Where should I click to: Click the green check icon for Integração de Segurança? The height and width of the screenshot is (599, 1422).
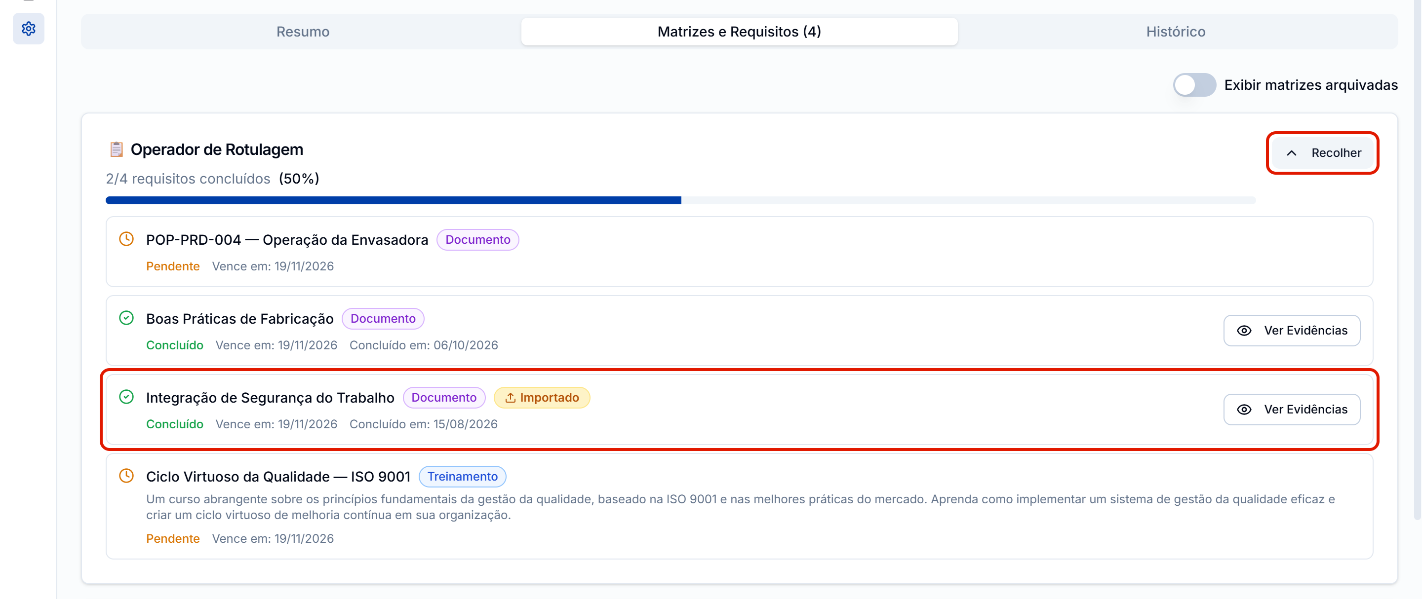tap(126, 397)
